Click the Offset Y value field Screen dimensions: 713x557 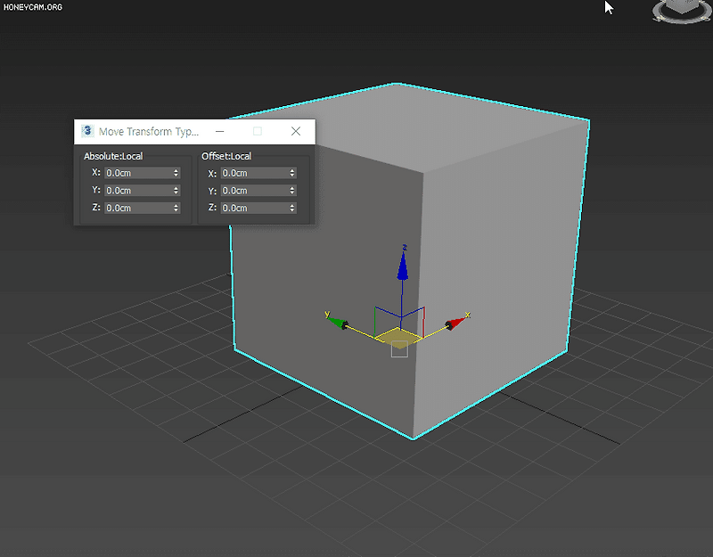tap(254, 190)
